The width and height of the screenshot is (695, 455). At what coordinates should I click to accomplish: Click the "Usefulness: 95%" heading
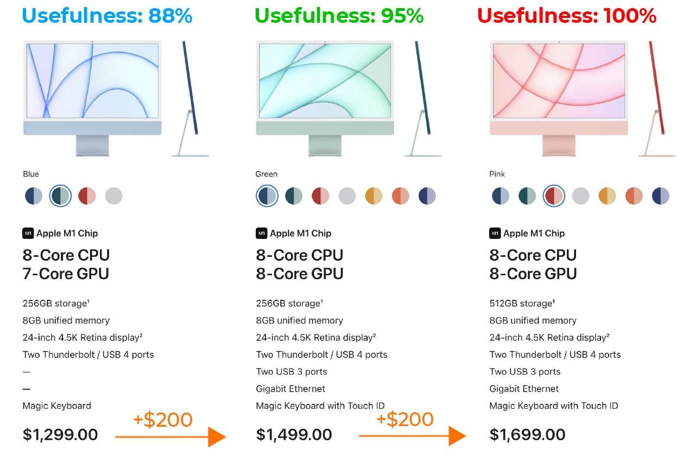coord(339,15)
